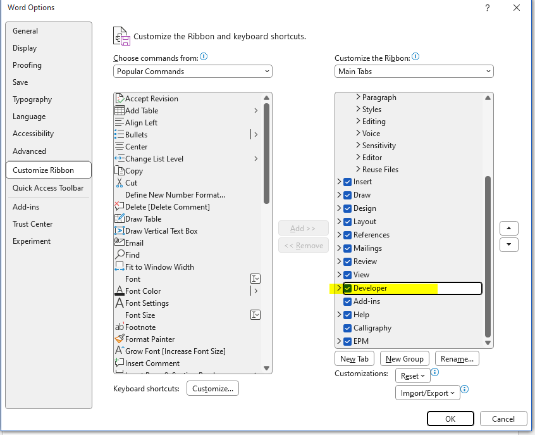Click info icon beside Choose commands from

[x=204, y=56]
